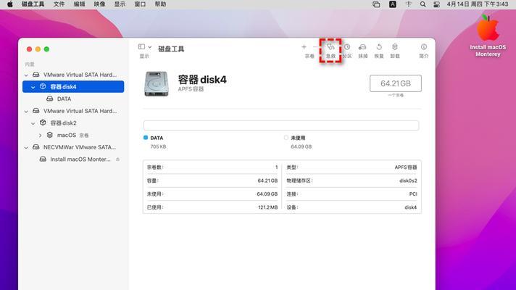Open Control Center in the menu bar
The height and width of the screenshot is (290, 516).
[436, 4]
